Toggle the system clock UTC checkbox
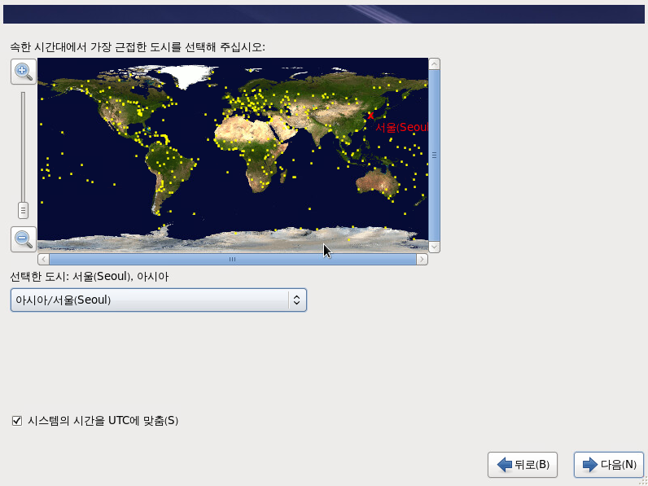Image resolution: width=648 pixels, height=486 pixels. 17,421
